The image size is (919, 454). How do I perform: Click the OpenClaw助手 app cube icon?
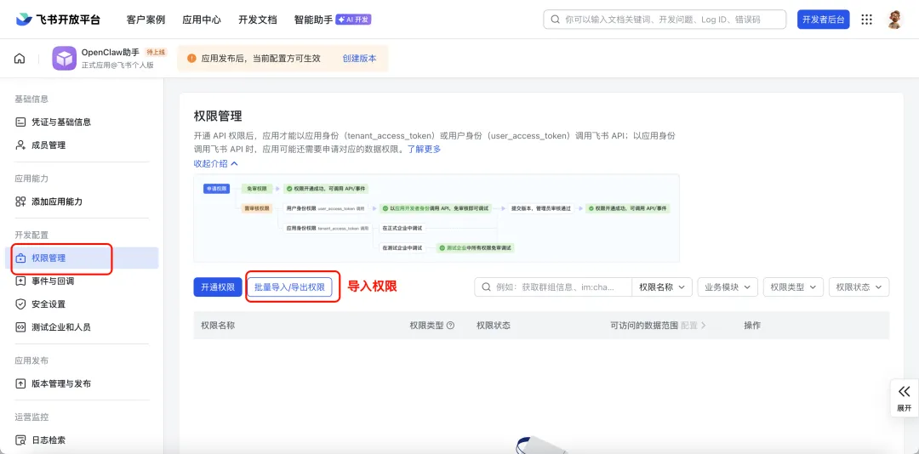[65, 59]
